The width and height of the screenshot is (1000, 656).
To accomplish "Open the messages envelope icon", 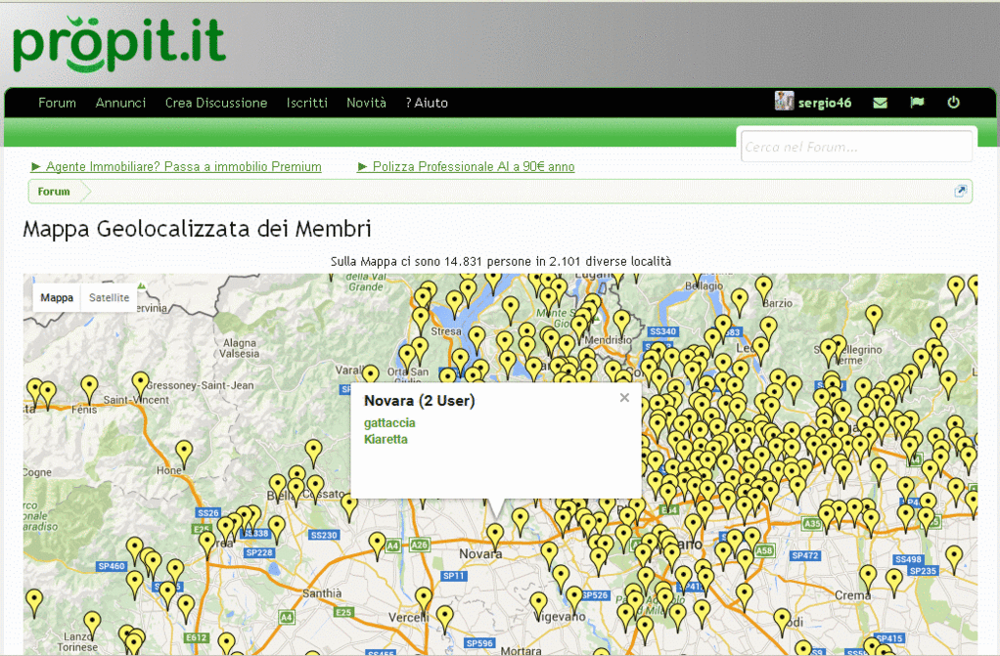I will tap(880, 103).
